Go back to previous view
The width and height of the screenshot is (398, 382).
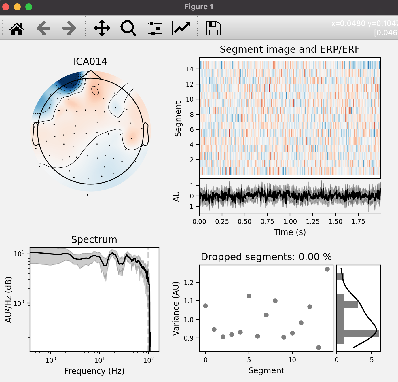click(x=43, y=28)
